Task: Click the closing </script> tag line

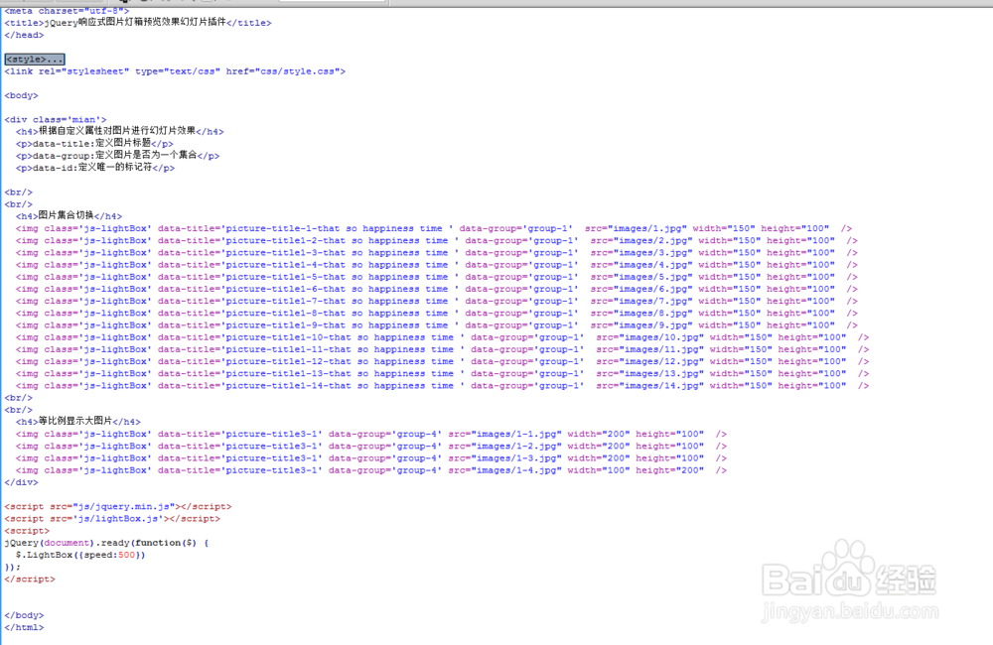Action: [30, 579]
